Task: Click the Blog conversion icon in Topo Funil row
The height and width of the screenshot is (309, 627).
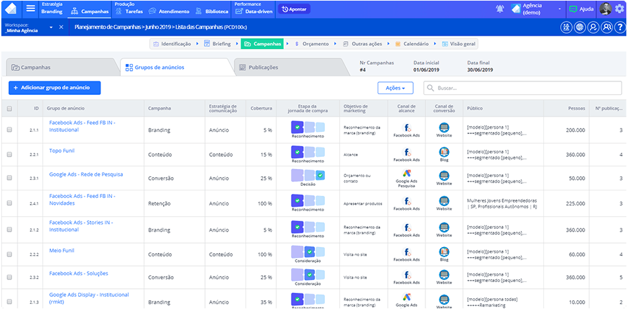Action: (x=444, y=152)
